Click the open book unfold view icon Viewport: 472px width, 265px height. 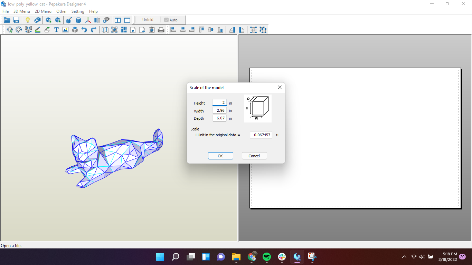click(x=104, y=30)
